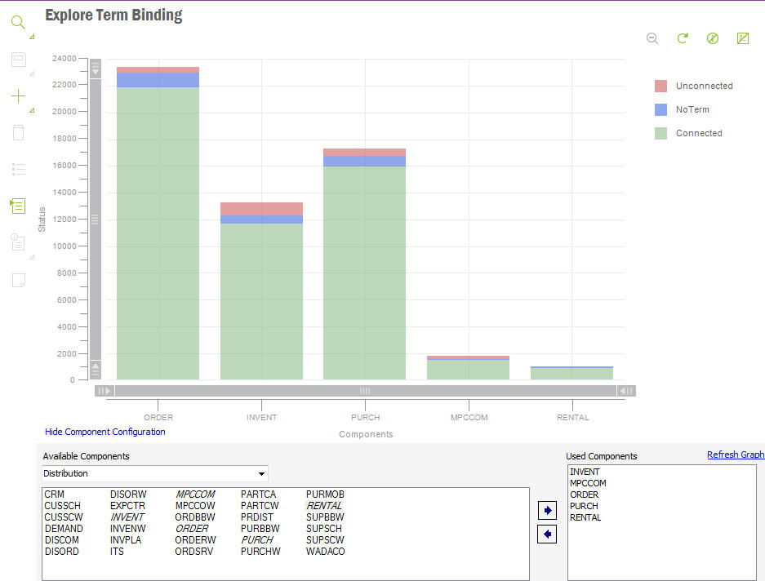
Task: Click the green populate list sidebar icon
Action: (x=18, y=206)
